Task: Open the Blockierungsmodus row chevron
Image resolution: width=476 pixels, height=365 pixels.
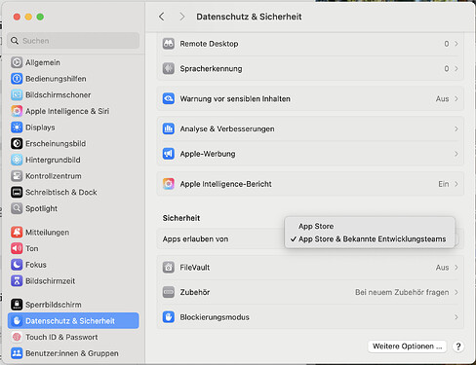Action: click(x=456, y=317)
